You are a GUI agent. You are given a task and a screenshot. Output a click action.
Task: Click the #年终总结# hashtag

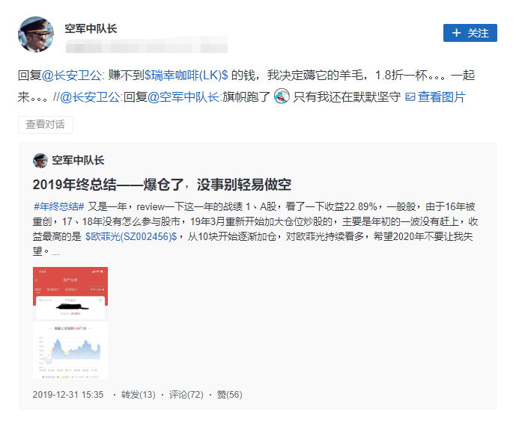pyautogui.click(x=58, y=206)
